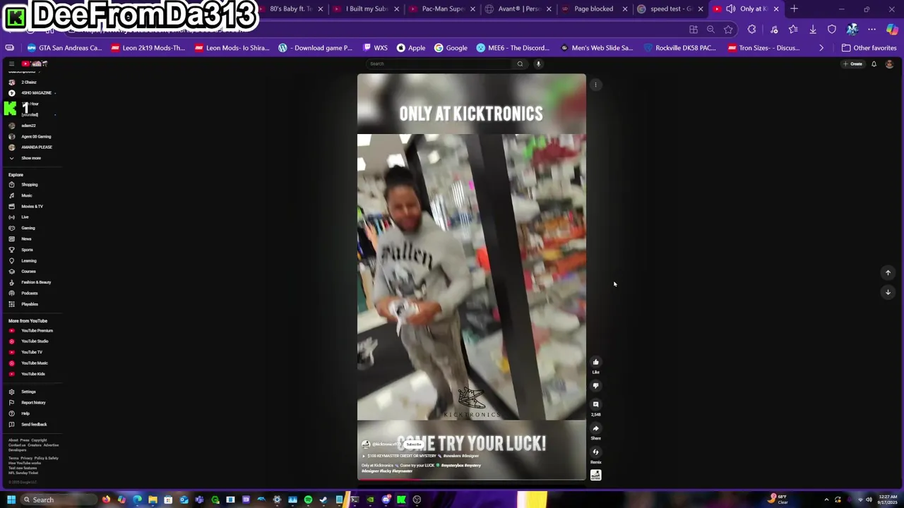
Task: Dislike the Kicktronics Short
Action: (595, 386)
